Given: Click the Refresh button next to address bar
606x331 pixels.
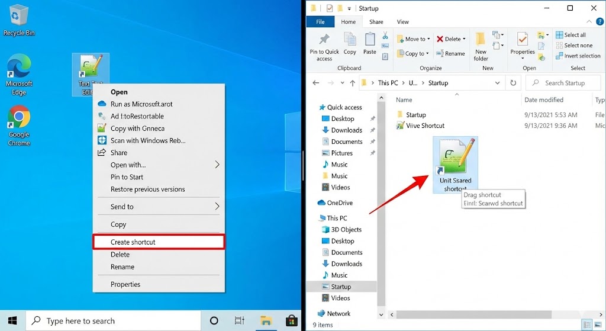Looking at the screenshot, I should coord(513,83).
